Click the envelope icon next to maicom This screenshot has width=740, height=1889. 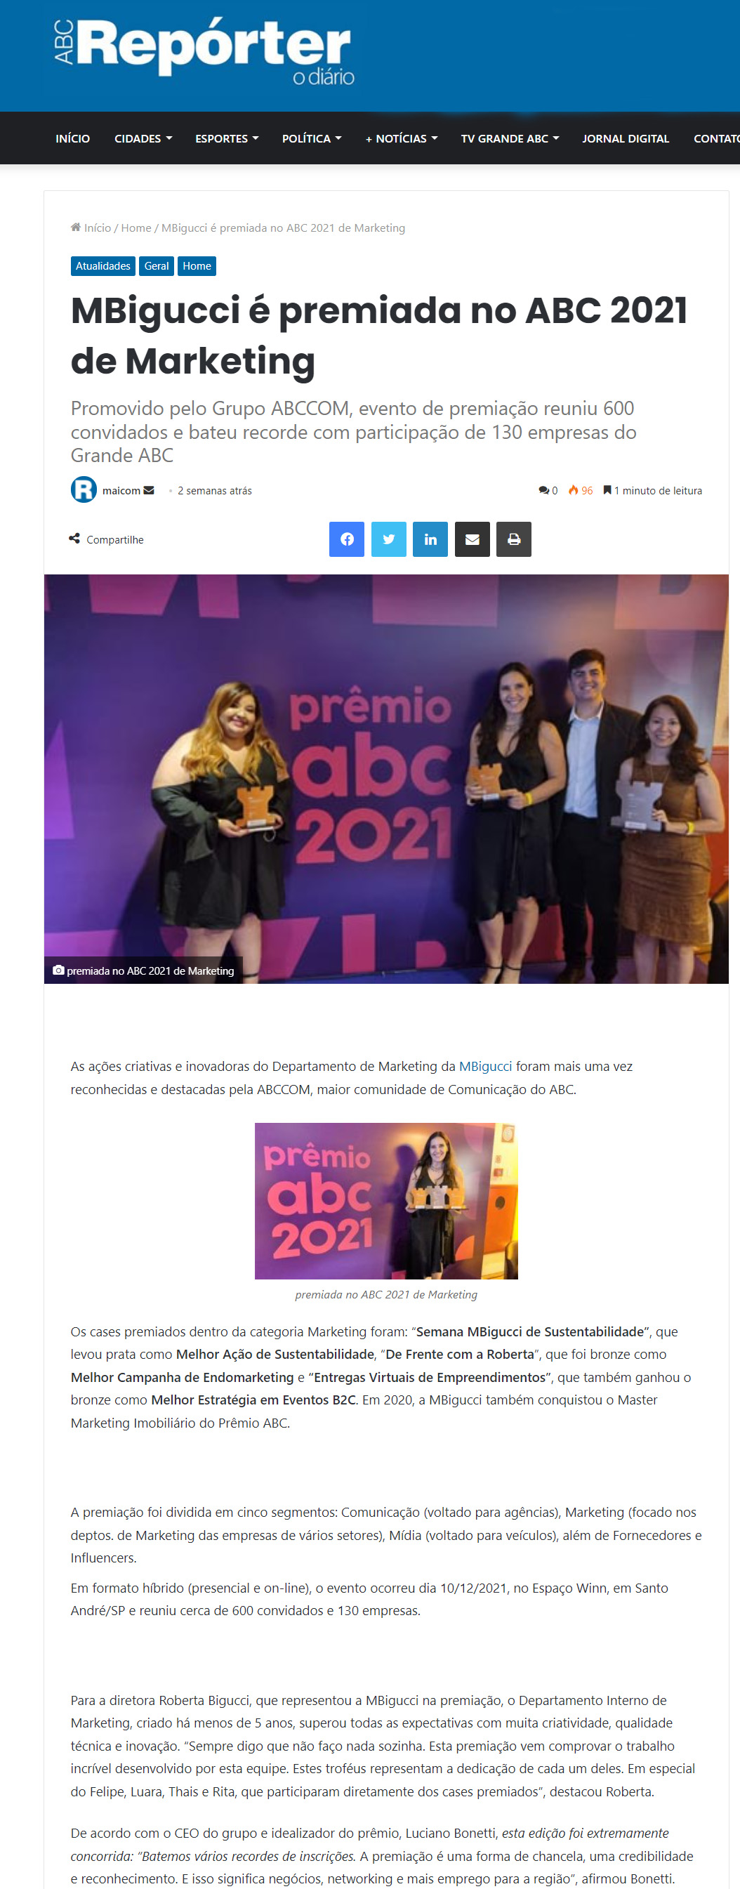point(149,490)
